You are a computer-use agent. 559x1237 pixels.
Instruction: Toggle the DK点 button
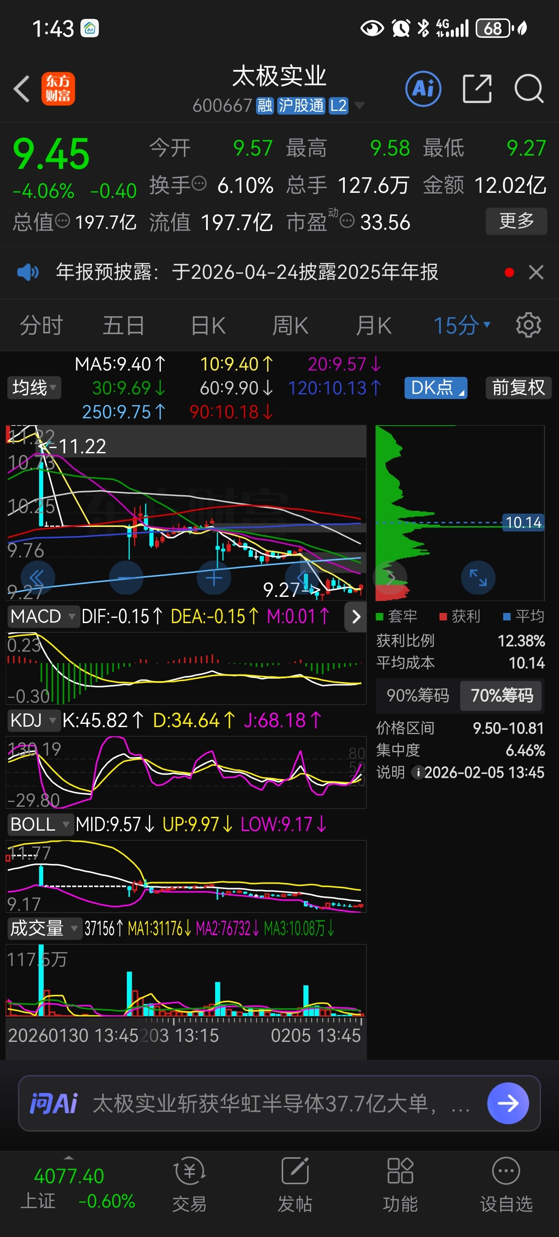(436, 387)
